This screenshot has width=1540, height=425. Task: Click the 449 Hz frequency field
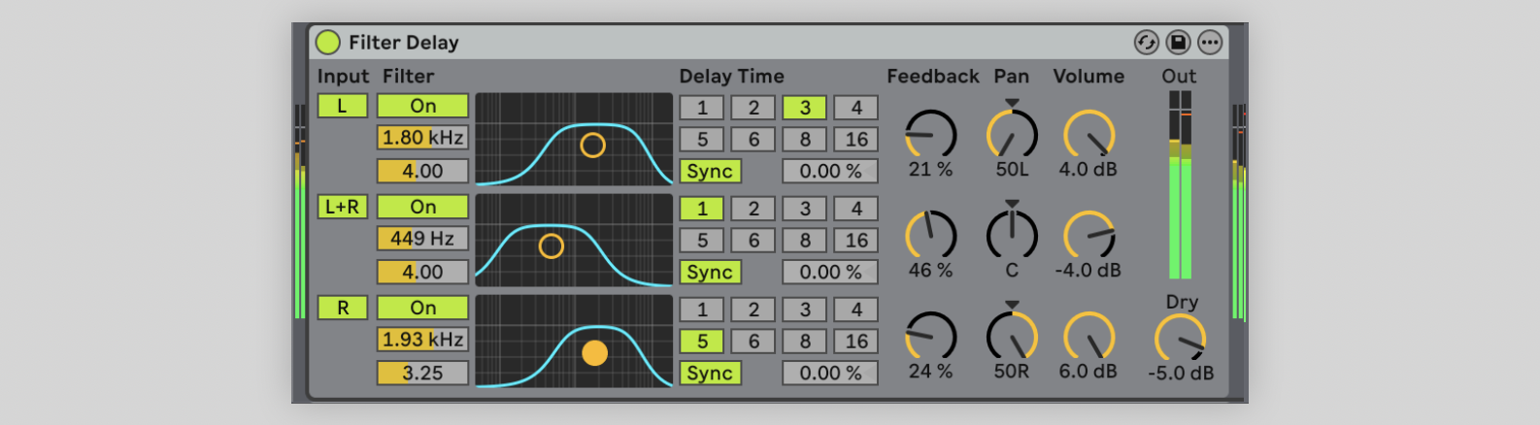point(422,239)
